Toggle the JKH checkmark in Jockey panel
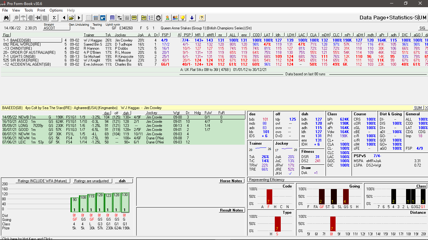Viewport: 428px width, 240px height. click(x=290, y=173)
